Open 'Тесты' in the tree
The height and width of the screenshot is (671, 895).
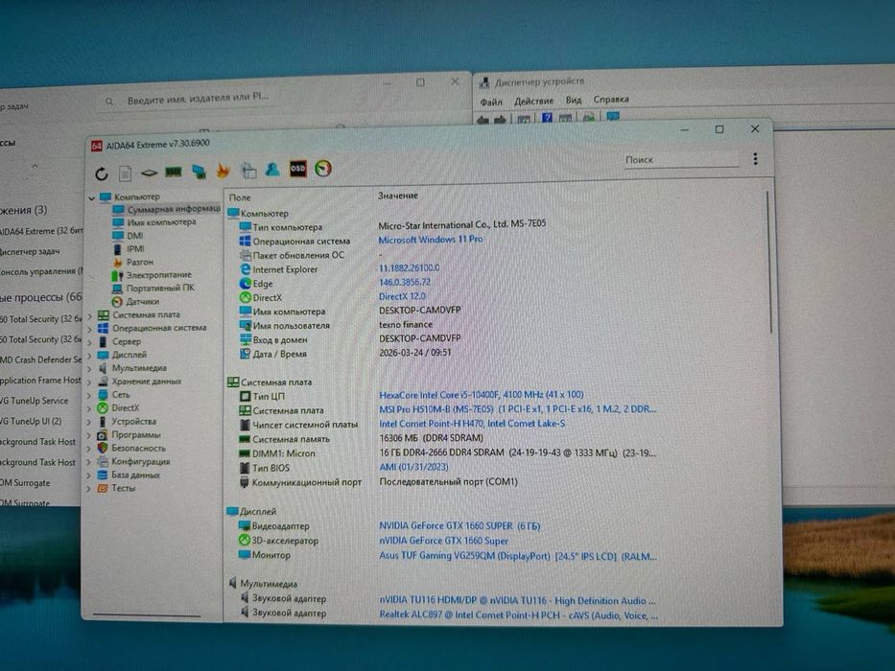[124, 488]
